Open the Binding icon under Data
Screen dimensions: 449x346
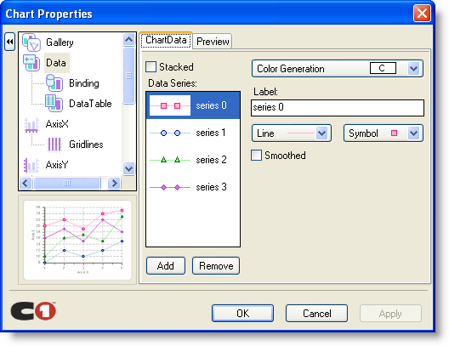click(54, 83)
